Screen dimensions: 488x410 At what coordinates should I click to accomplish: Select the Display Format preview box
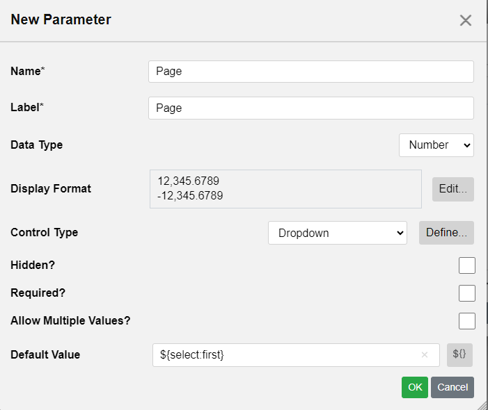(x=285, y=189)
